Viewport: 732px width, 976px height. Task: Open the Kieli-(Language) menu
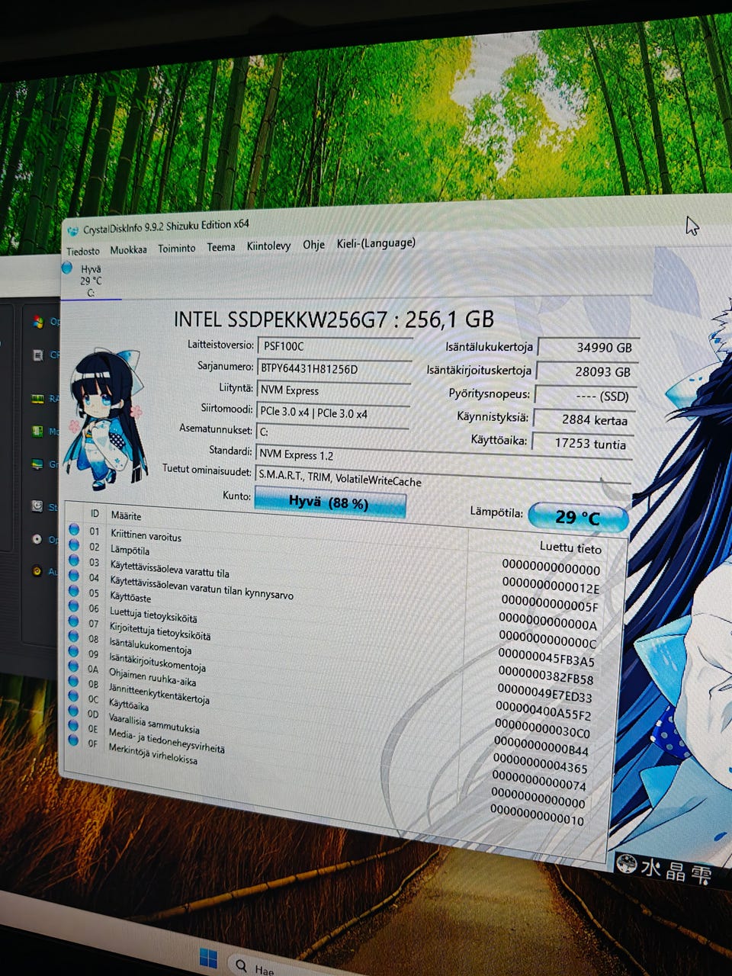coord(376,242)
